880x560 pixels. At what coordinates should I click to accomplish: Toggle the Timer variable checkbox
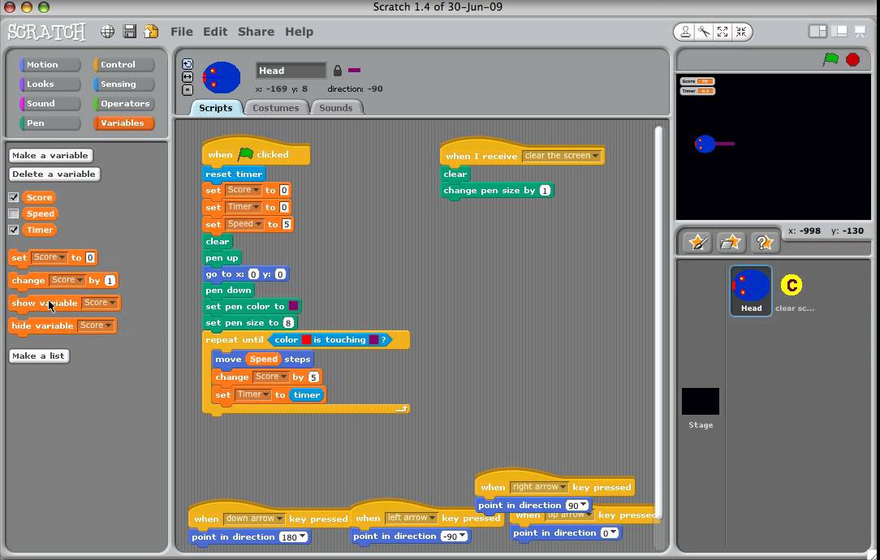tap(14, 230)
